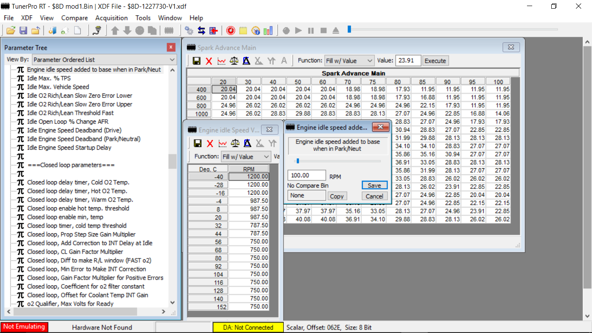
Task: Open the XDF menu
Action: tap(27, 18)
